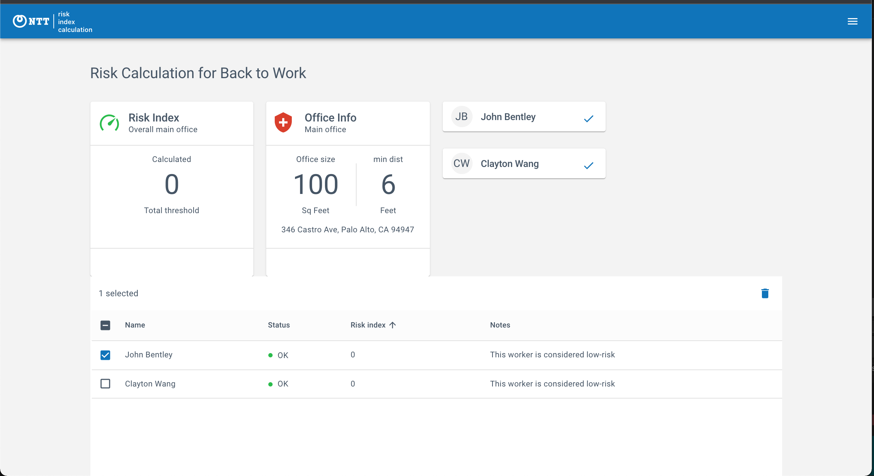Select the Clayton Wang person card
The height and width of the screenshot is (476, 874).
[524, 163]
